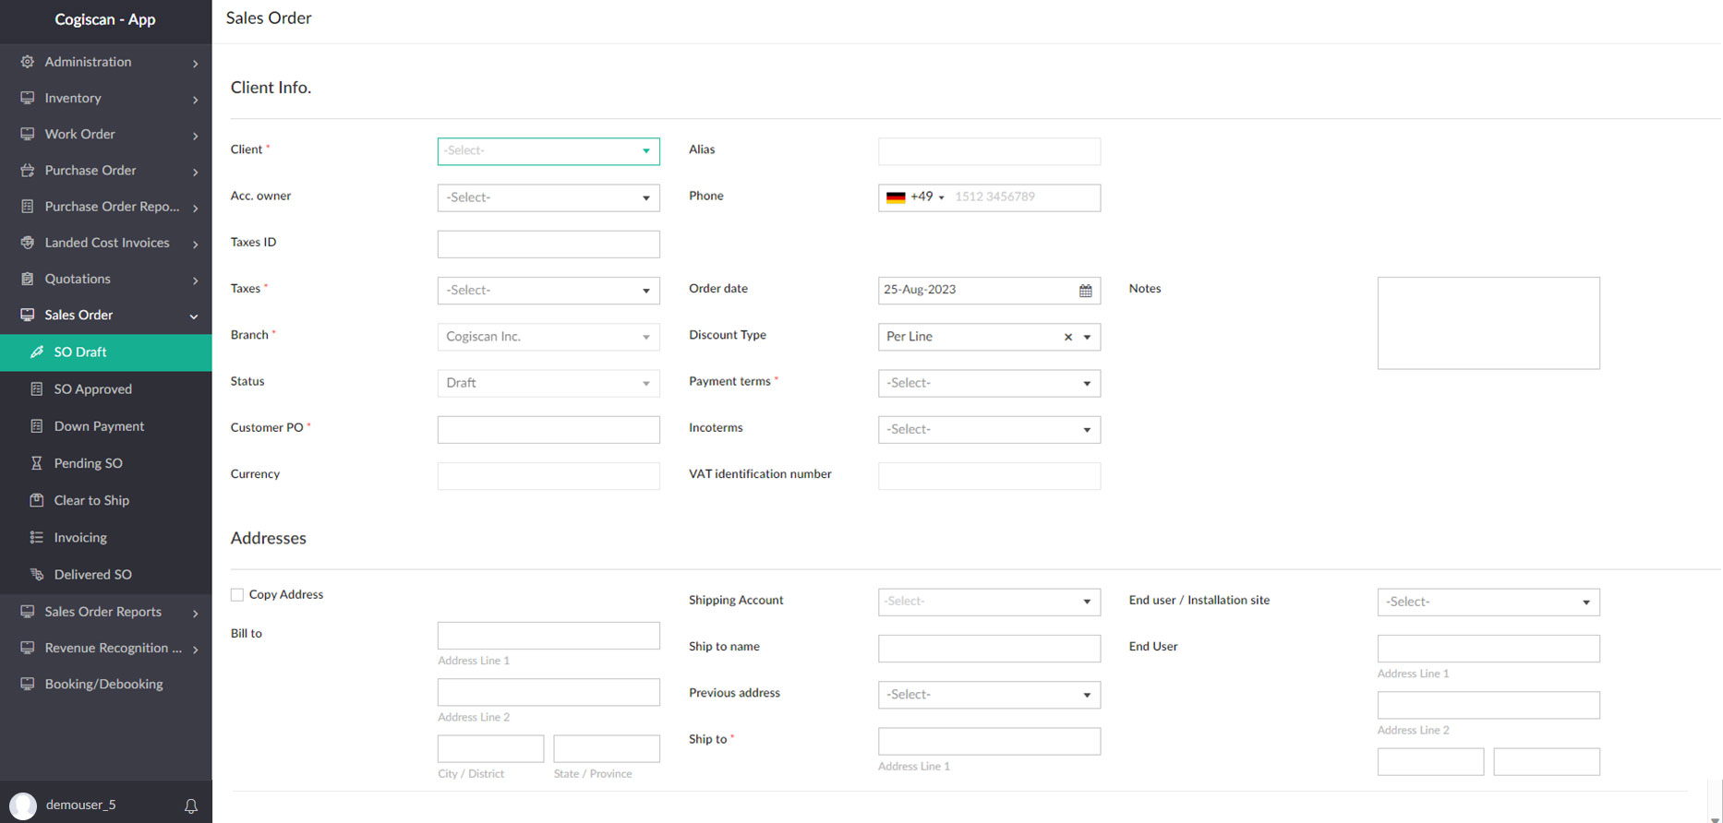The height and width of the screenshot is (823, 1723).
Task: Enable the Copy Address checkbox
Action: click(237, 595)
